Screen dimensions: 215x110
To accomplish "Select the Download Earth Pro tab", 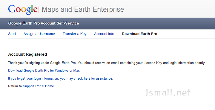I will 139,34.
